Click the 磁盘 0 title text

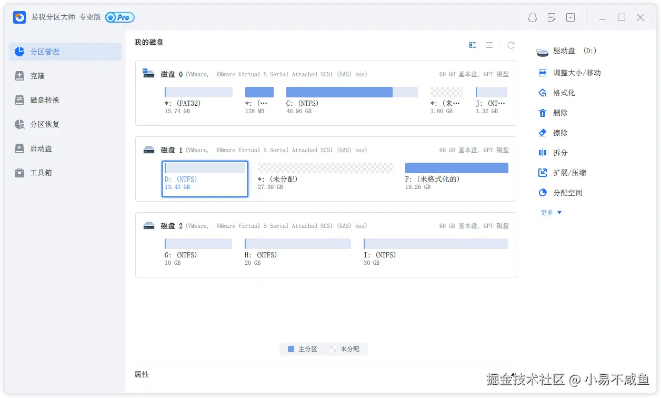click(x=172, y=74)
